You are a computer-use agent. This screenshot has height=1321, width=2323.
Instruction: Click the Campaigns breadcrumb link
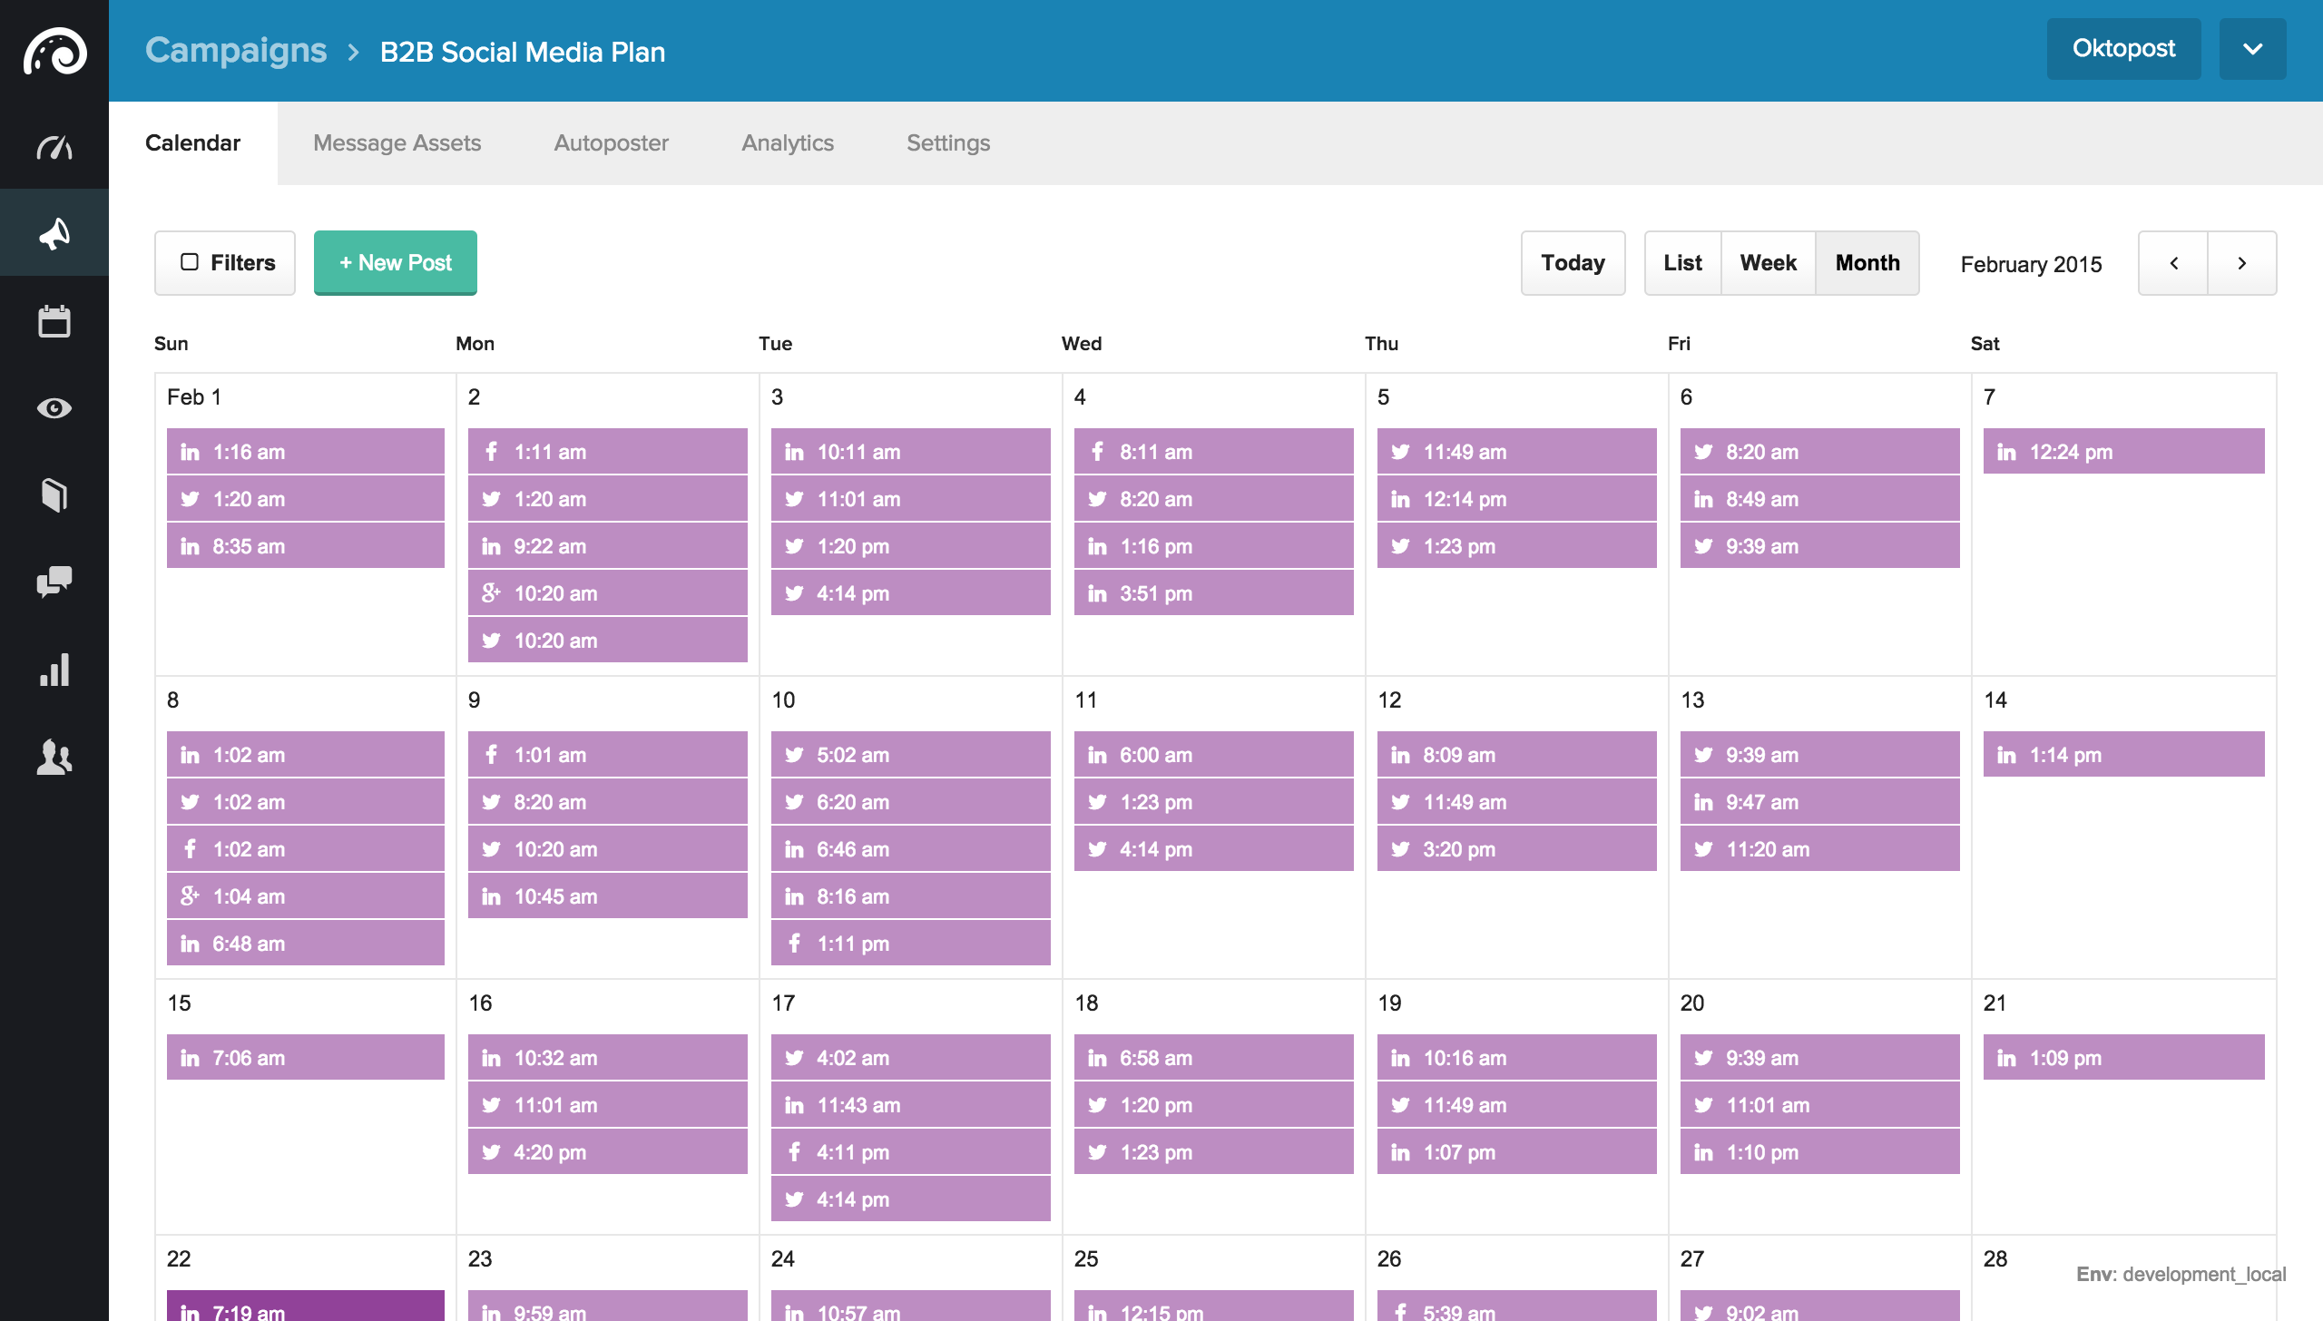tap(235, 51)
